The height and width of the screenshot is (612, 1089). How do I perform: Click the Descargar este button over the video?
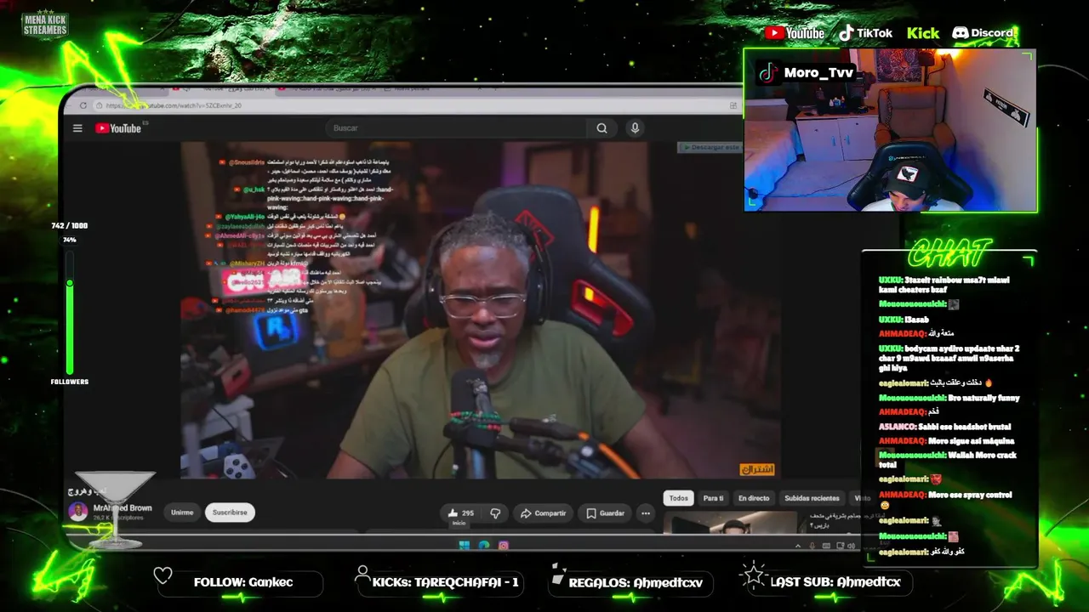[x=710, y=147]
